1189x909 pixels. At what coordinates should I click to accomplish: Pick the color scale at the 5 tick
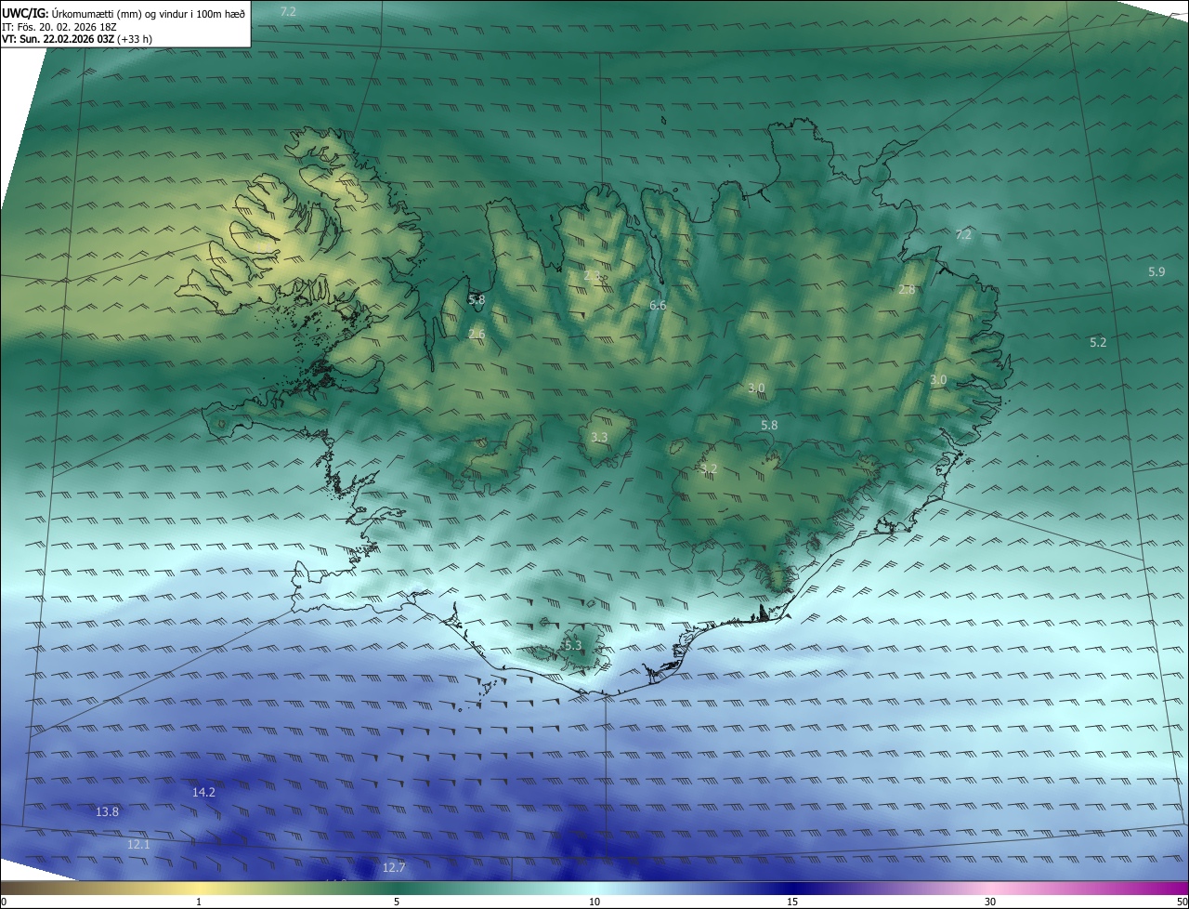(x=397, y=902)
